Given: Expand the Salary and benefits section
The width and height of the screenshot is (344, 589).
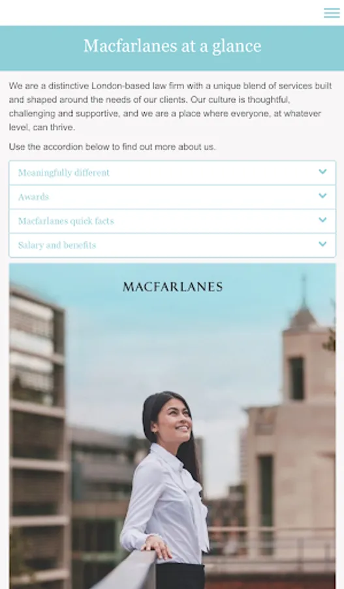Looking at the screenshot, I should click(172, 245).
